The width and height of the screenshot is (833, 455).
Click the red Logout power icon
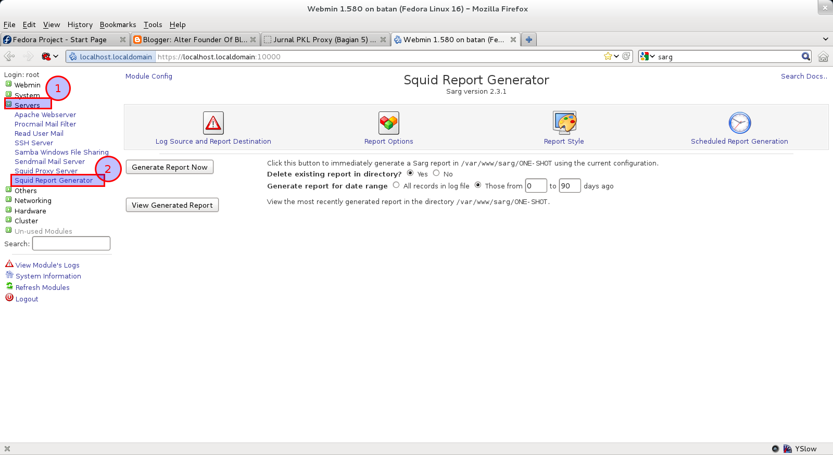point(9,297)
